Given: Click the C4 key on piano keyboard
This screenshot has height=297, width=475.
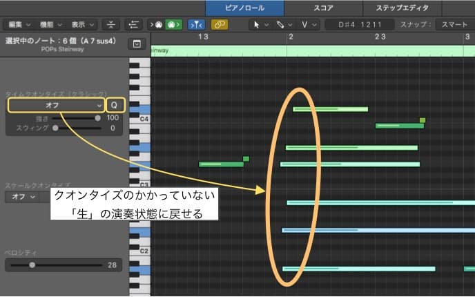Looking at the screenshot, I should pos(139,119).
